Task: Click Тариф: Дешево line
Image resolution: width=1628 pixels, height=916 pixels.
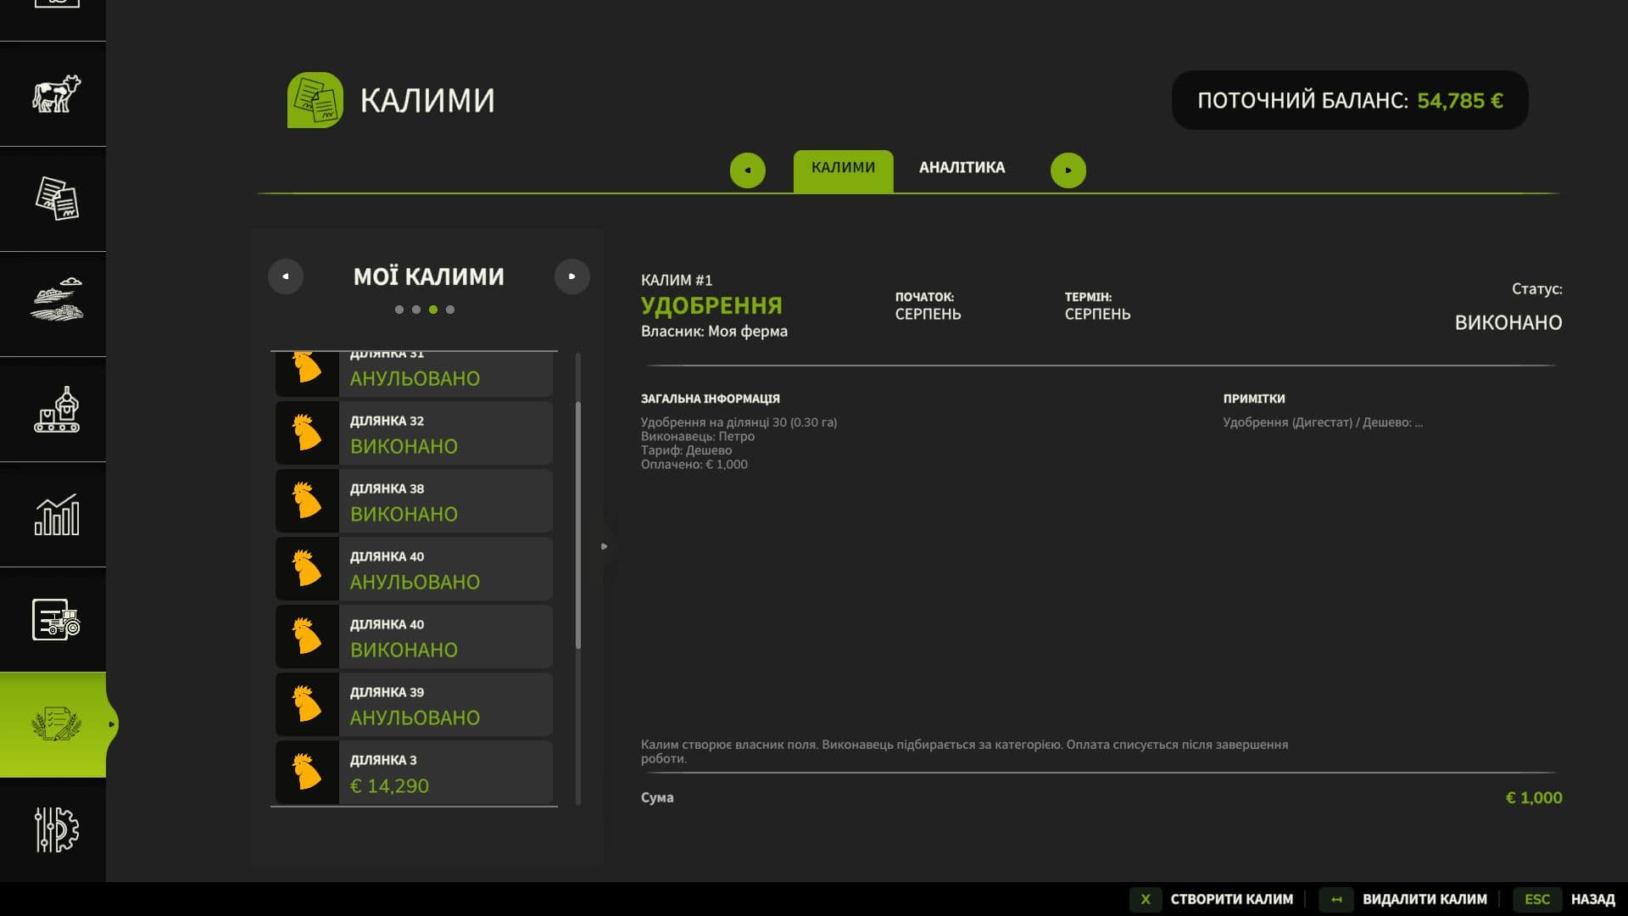Action: [x=686, y=450]
